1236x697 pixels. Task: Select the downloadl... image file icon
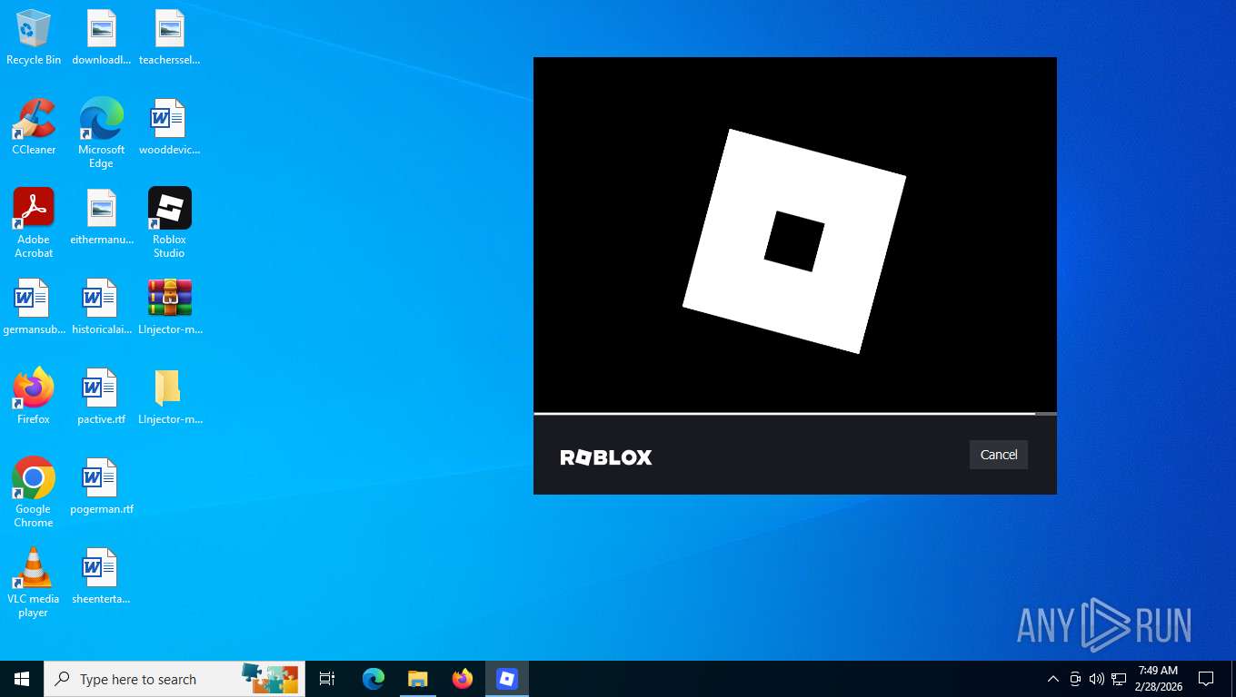pyautogui.click(x=102, y=38)
